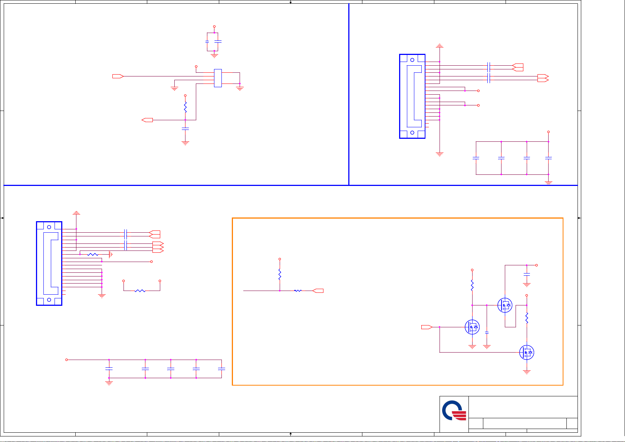
Task: Click the large empty title cell beside the logo
Action: [x=523, y=407]
